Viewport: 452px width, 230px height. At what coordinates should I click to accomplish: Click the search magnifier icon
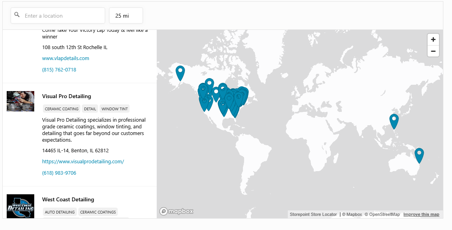17,15
